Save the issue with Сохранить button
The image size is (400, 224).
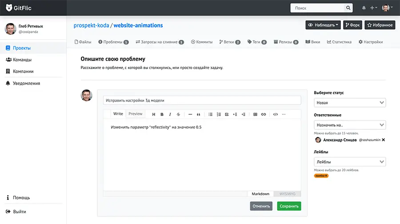click(x=289, y=206)
